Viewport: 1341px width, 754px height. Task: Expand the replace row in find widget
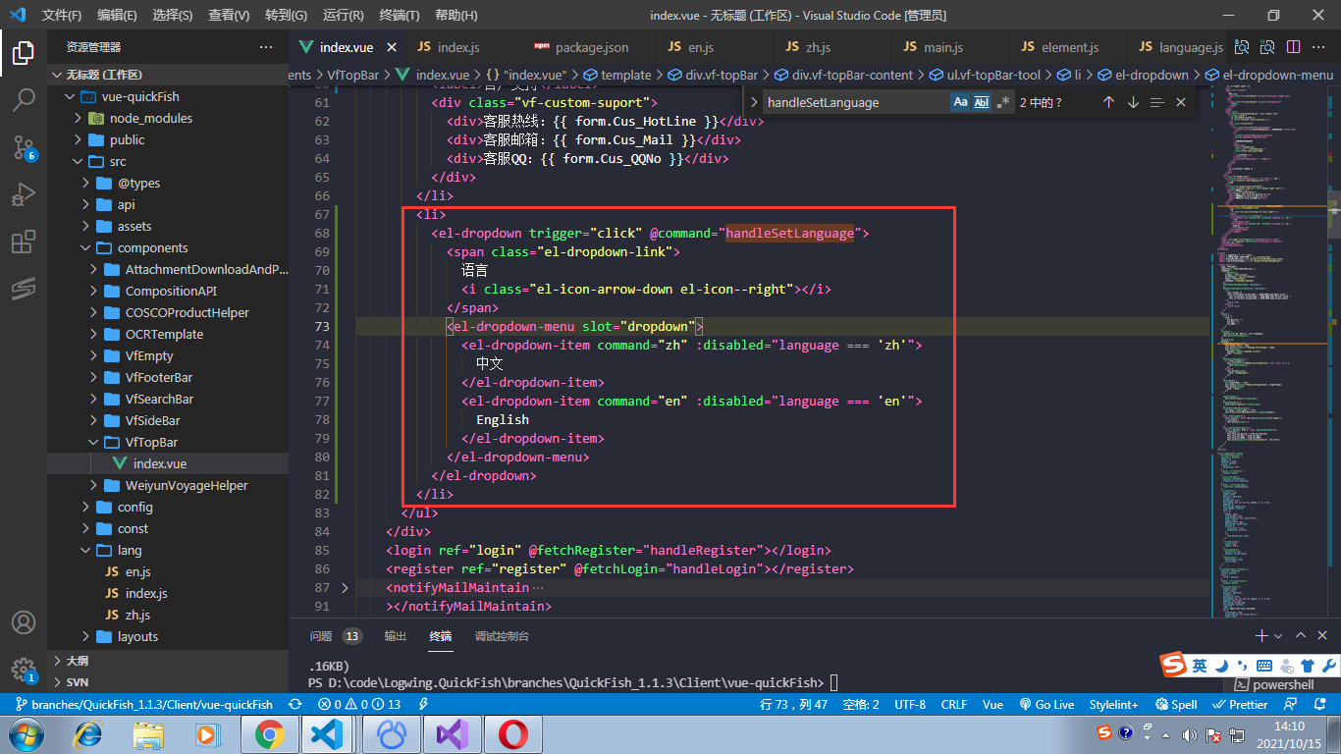(x=754, y=102)
